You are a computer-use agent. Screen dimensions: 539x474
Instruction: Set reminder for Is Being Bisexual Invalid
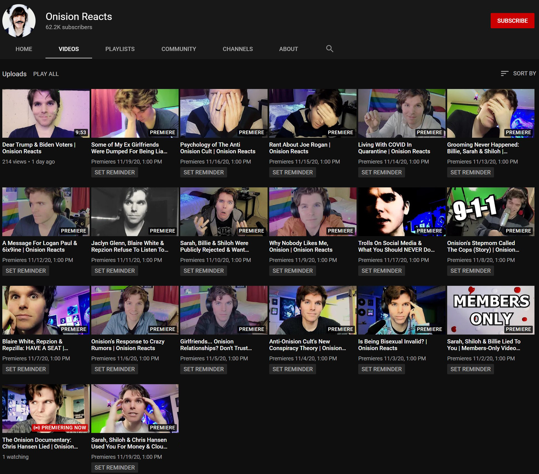point(381,369)
